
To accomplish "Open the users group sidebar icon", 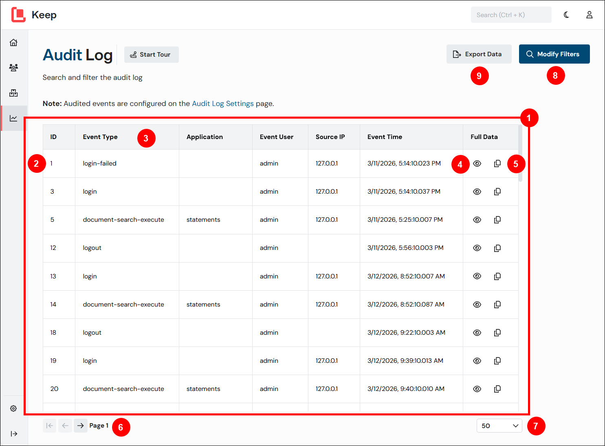I will click(x=13, y=68).
